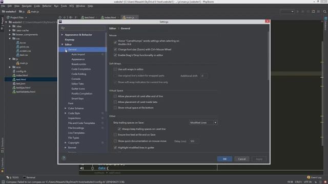Click the red error indicator in status bar

[325, 182]
